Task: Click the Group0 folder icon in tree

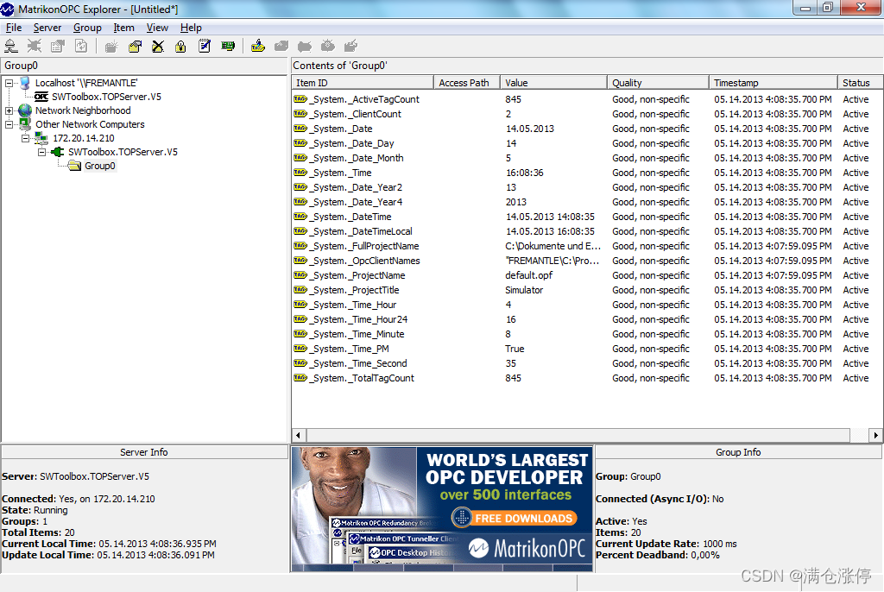Action: pos(74,166)
